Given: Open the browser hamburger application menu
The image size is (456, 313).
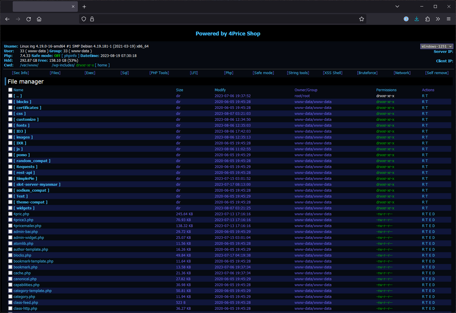Looking at the screenshot, I should [449, 19].
